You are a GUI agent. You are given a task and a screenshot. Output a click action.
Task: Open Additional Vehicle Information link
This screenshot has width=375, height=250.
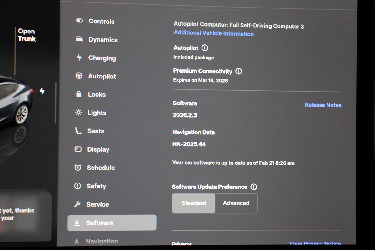tap(214, 33)
